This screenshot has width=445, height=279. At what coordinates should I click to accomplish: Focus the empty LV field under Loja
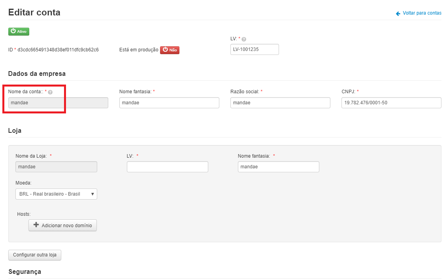point(167,167)
